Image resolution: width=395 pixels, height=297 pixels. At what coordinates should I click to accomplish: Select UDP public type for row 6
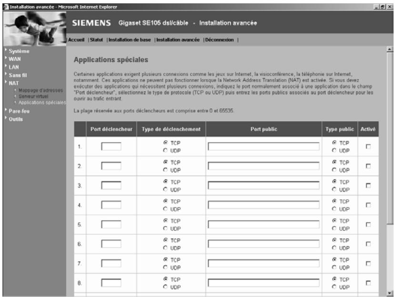334,247
